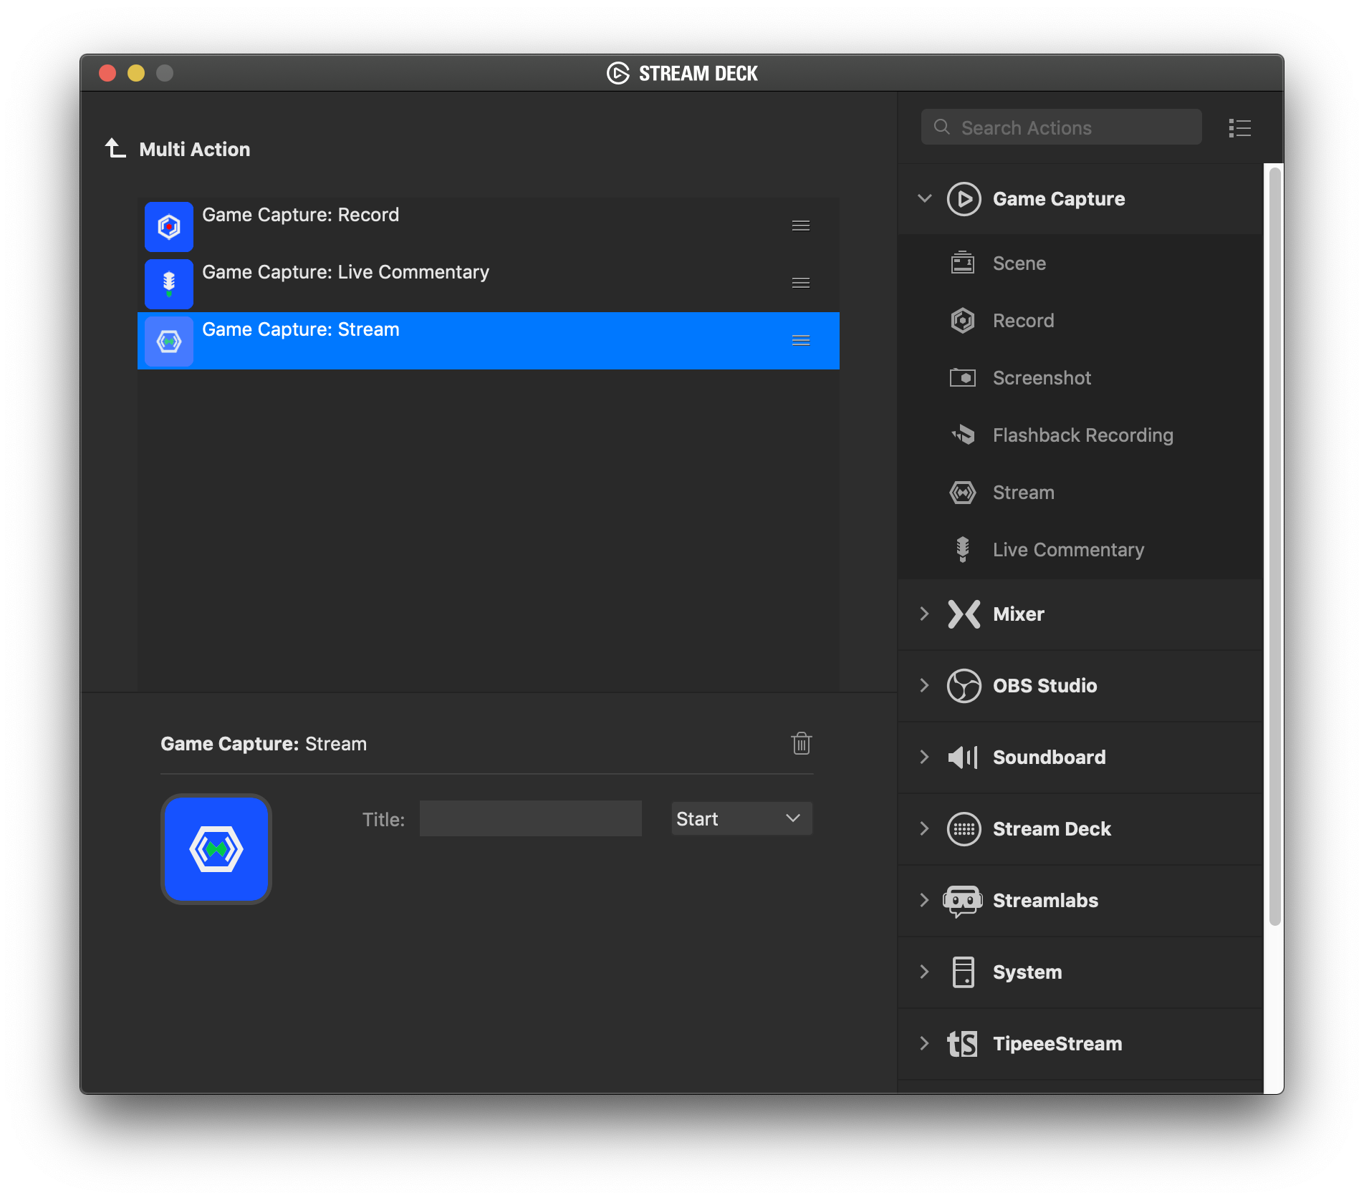Click the large Stream key icon preview

(x=216, y=849)
